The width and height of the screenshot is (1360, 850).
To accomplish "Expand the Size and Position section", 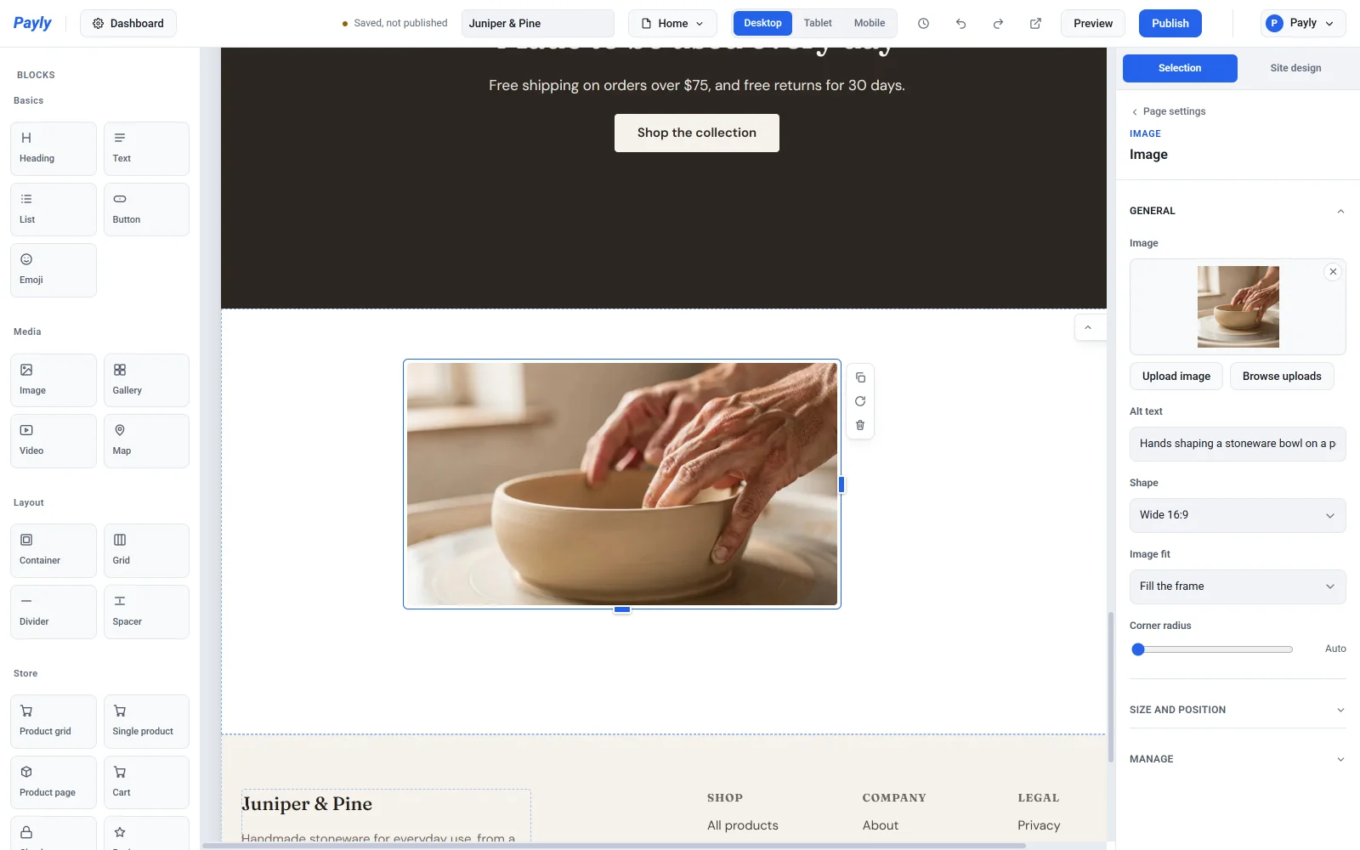I will 1238,710.
